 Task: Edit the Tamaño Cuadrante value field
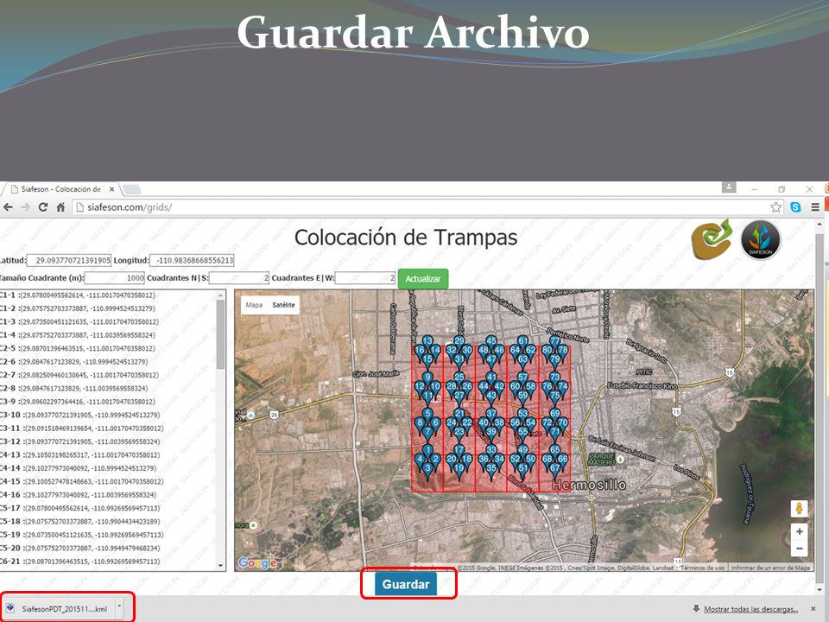[x=114, y=277]
